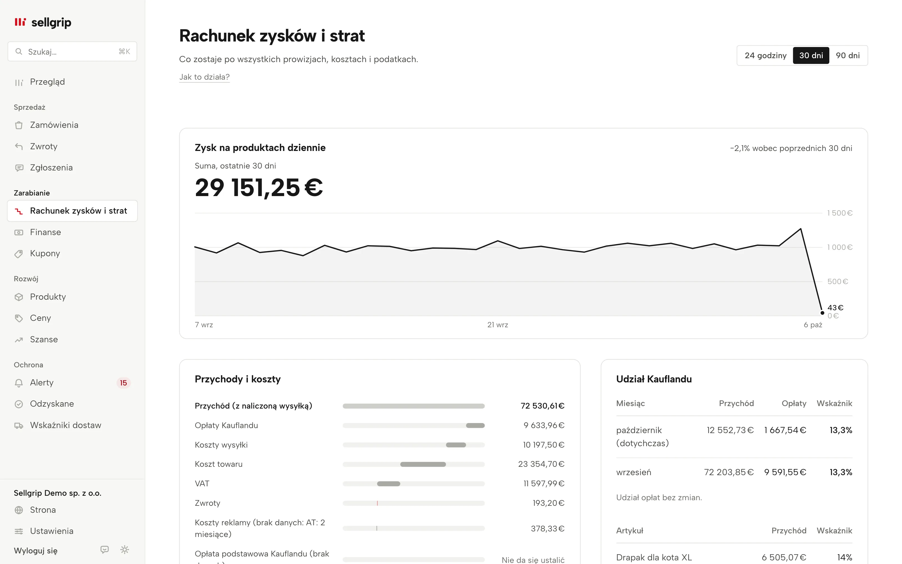The width and height of the screenshot is (902, 564).
Task: Click the Kupony ticket icon
Action: click(x=19, y=254)
